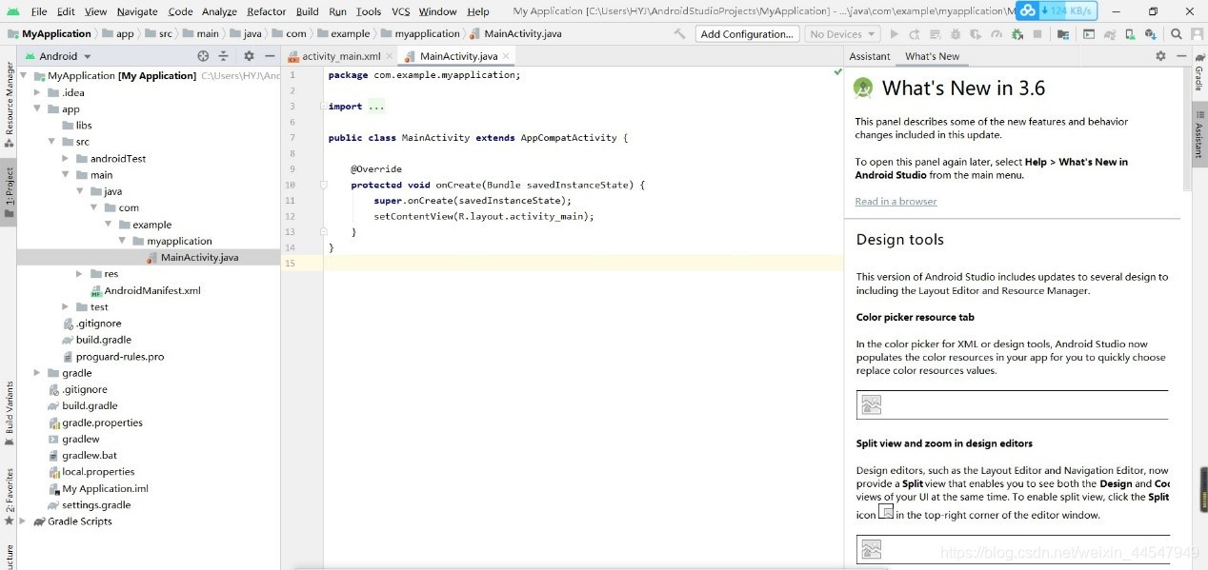Click the MainActivity.java breadcrumb segment

click(523, 33)
